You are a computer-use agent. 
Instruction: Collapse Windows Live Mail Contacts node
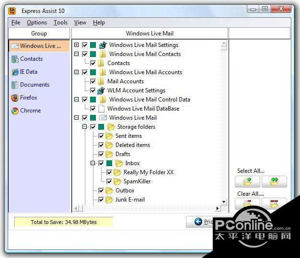[x=76, y=54]
